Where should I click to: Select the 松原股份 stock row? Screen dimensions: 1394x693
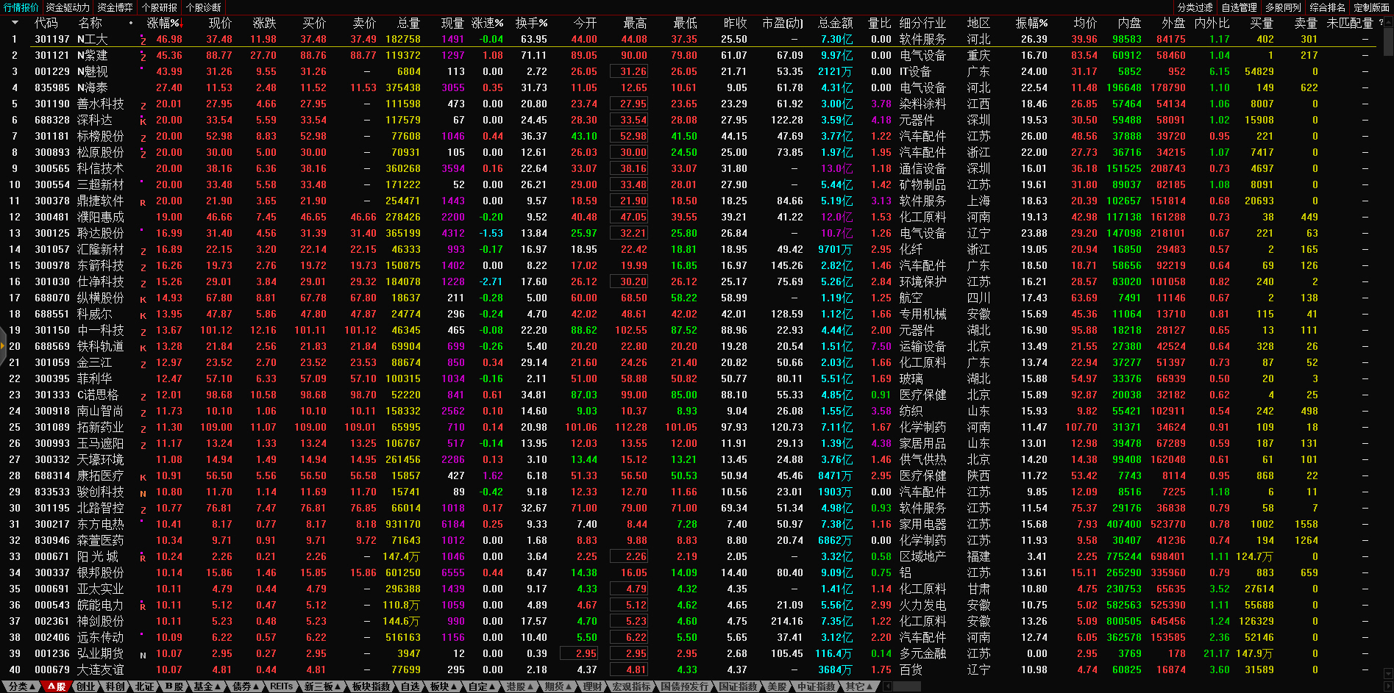[101, 153]
